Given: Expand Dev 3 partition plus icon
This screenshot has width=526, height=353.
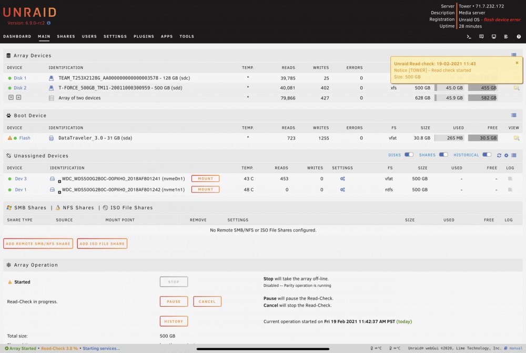Looking at the screenshot, I should 59,181.
